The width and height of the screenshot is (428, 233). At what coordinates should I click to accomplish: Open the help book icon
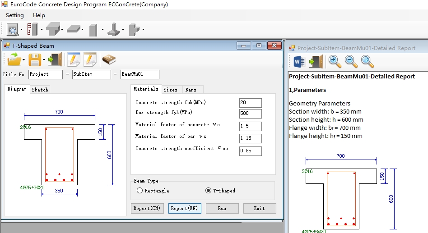[x=109, y=59]
